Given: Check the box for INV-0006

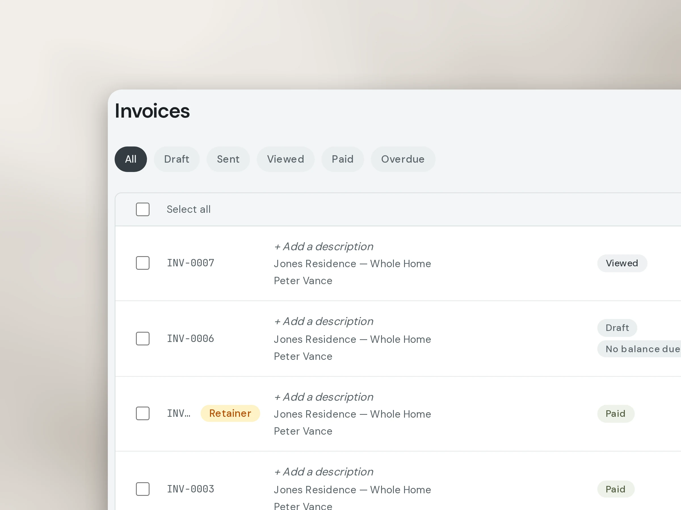Looking at the screenshot, I should click(x=142, y=339).
